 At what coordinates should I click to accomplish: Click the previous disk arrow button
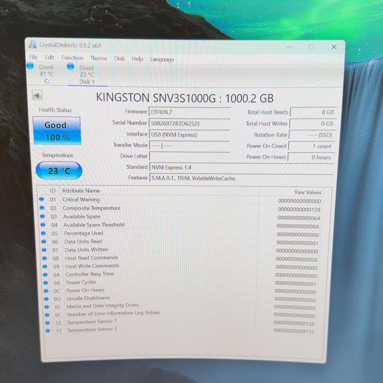(x=37, y=95)
